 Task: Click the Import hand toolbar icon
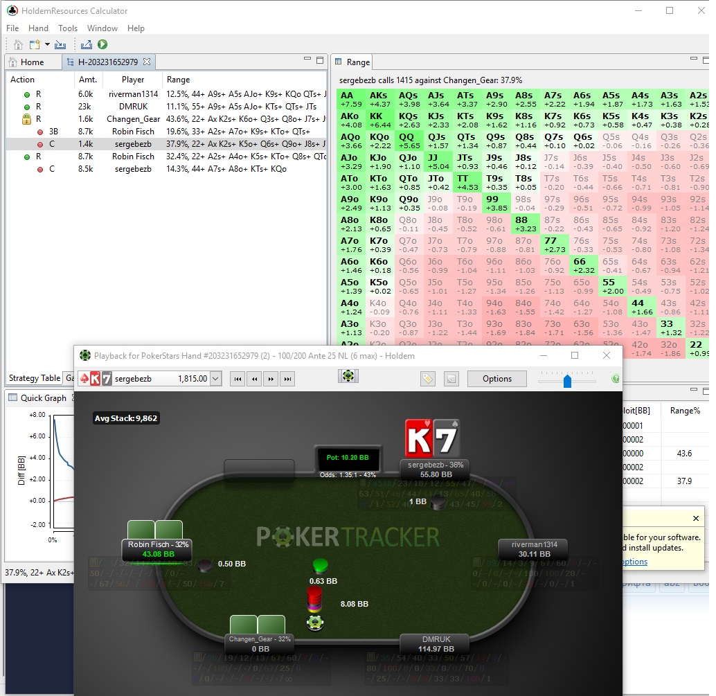(x=60, y=45)
